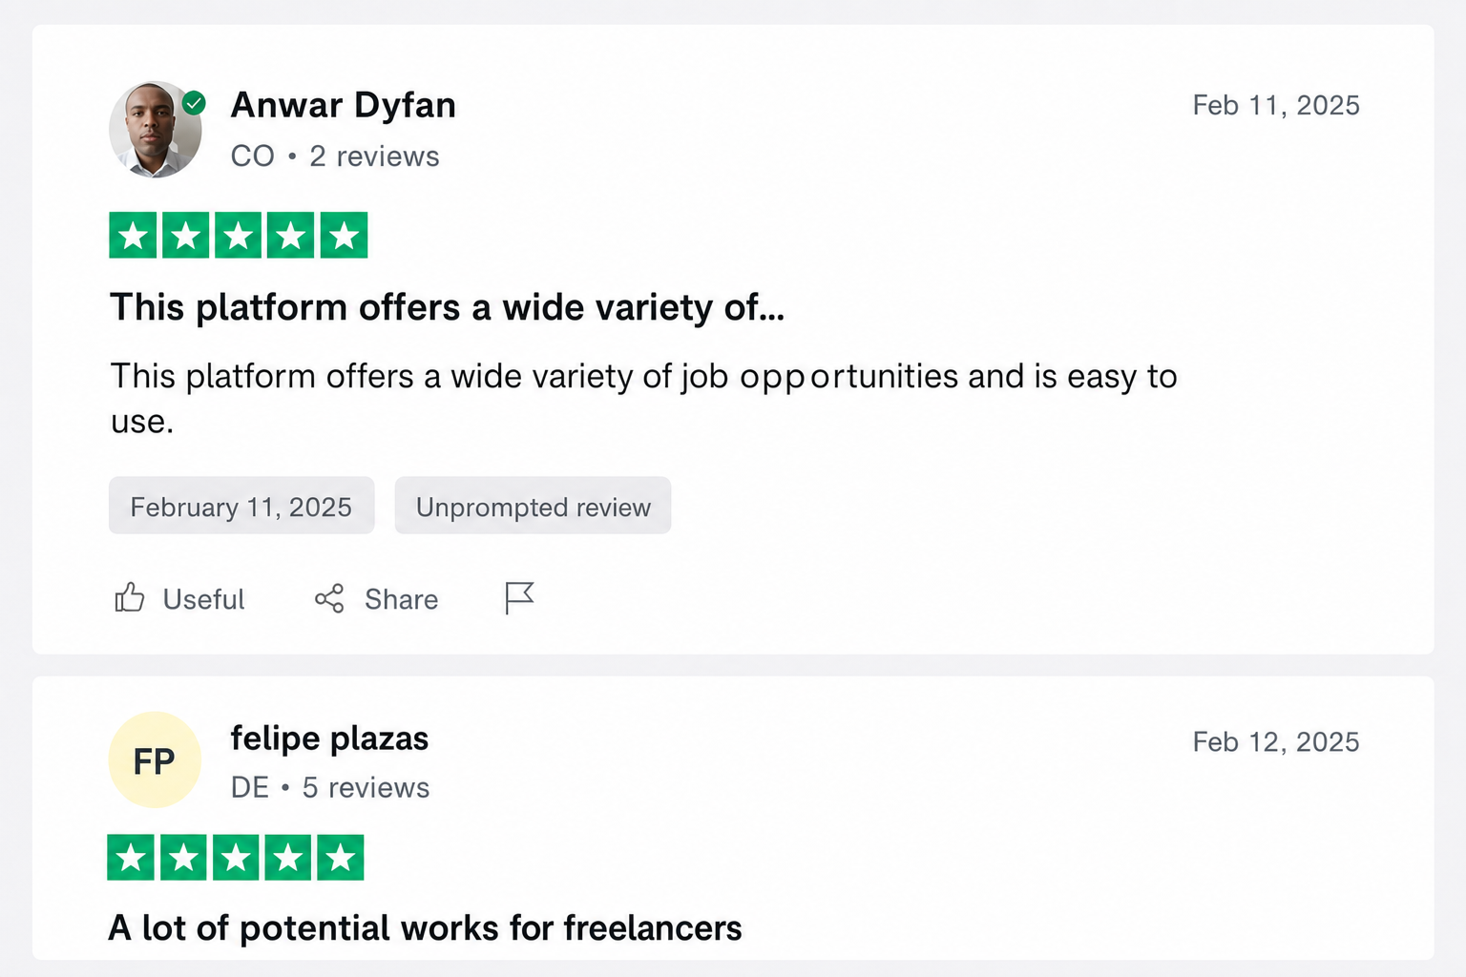The image size is (1466, 977).
Task: Click the green verified checkmark badge
Action: click(194, 103)
